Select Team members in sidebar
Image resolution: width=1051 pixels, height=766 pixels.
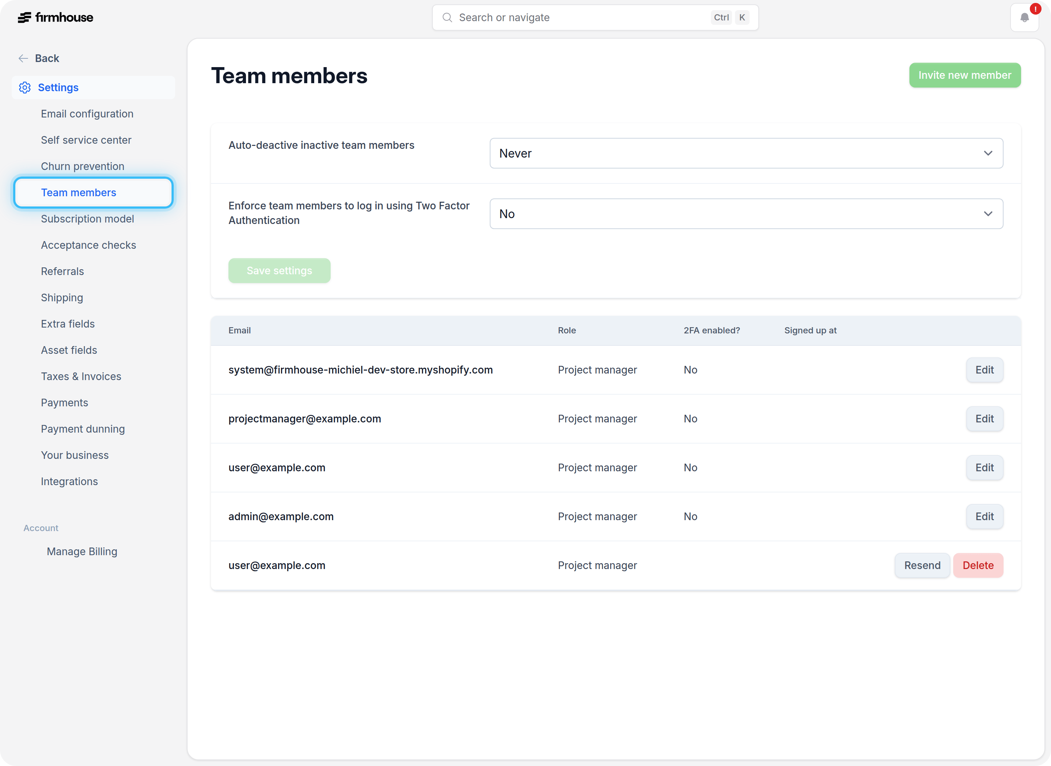(x=93, y=193)
